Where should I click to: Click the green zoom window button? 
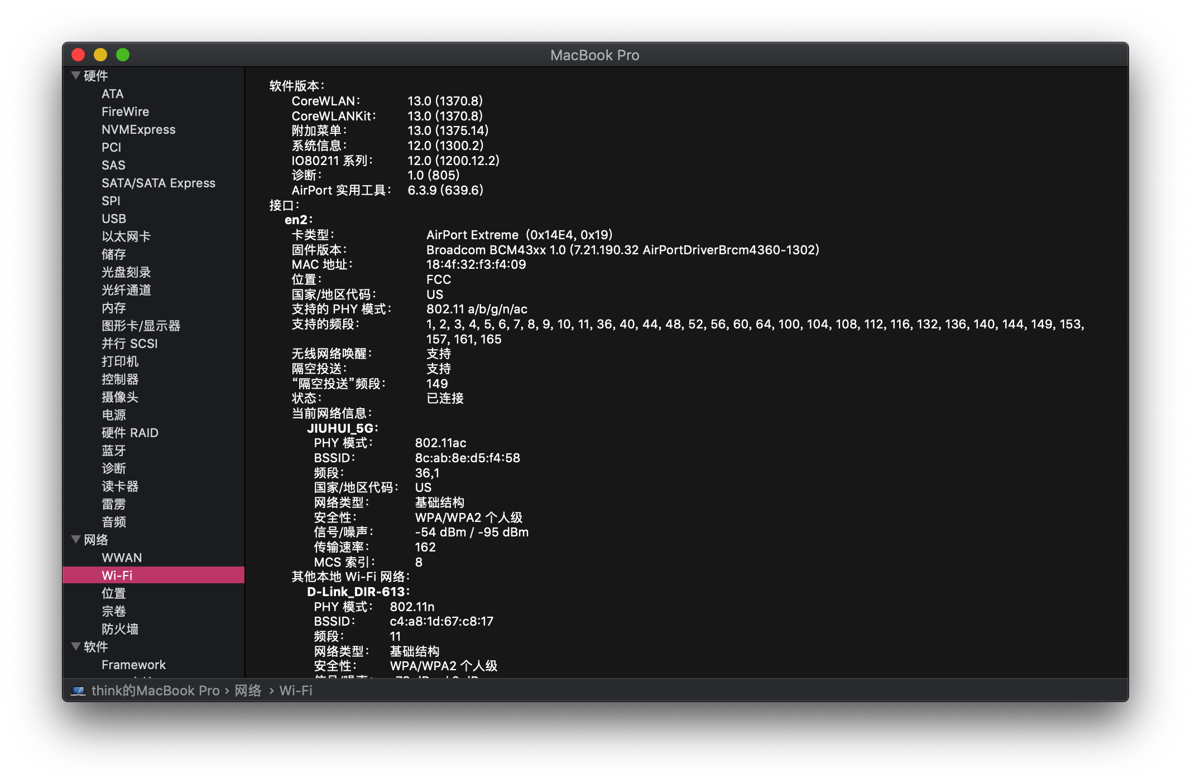pos(123,55)
